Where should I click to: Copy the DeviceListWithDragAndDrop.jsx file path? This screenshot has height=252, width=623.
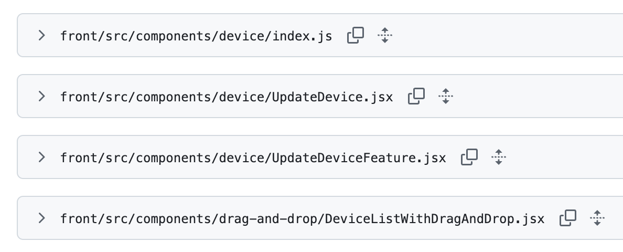[x=568, y=218]
